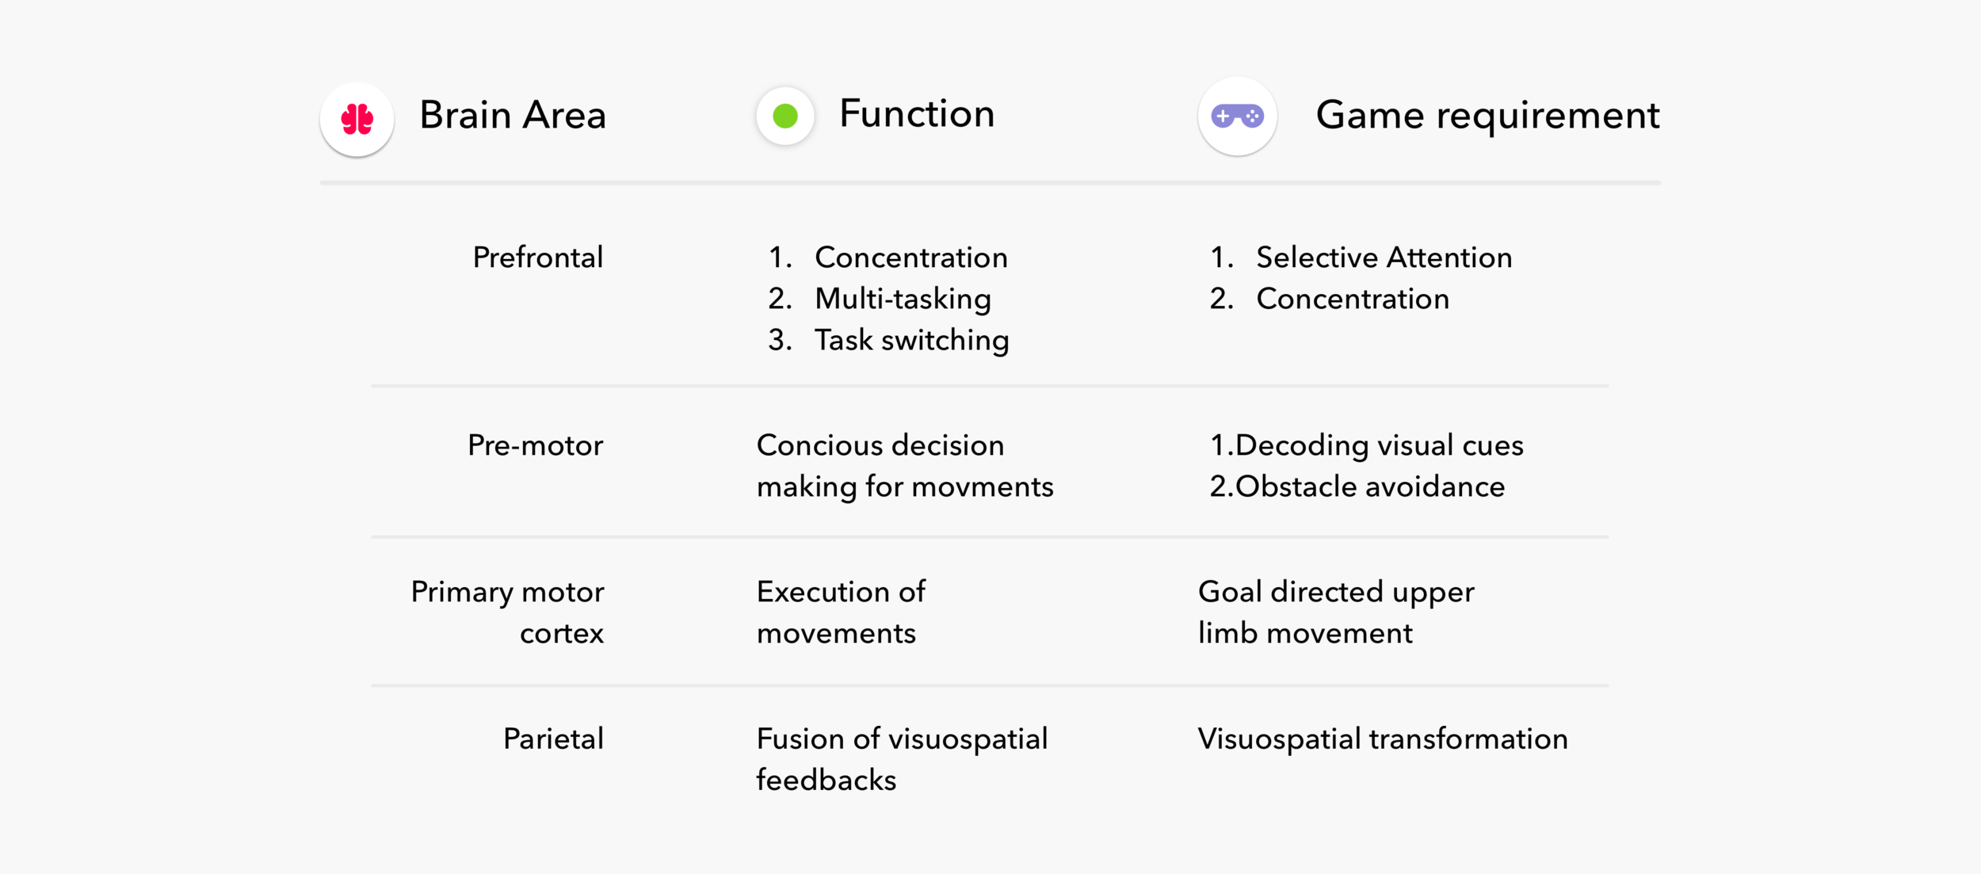Click the green circle Function icon
This screenshot has width=1981, height=874.
784,116
